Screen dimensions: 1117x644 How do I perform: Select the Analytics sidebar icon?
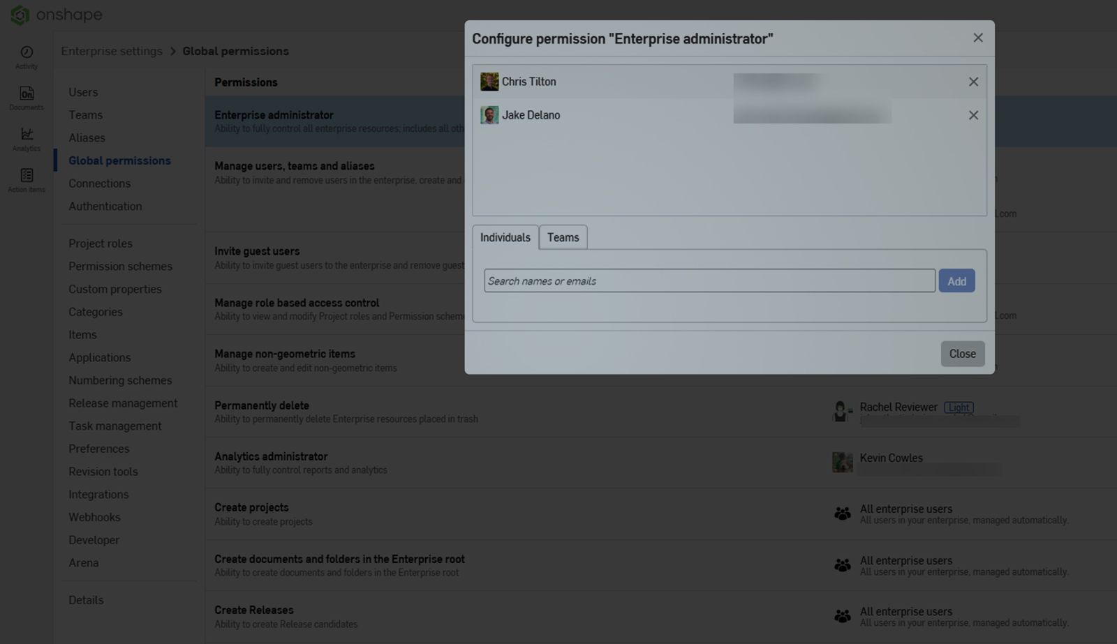pos(26,139)
